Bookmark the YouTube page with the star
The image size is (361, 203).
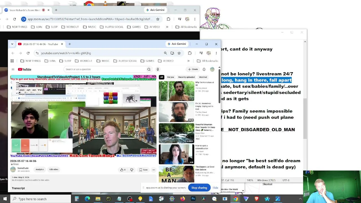click(179, 53)
